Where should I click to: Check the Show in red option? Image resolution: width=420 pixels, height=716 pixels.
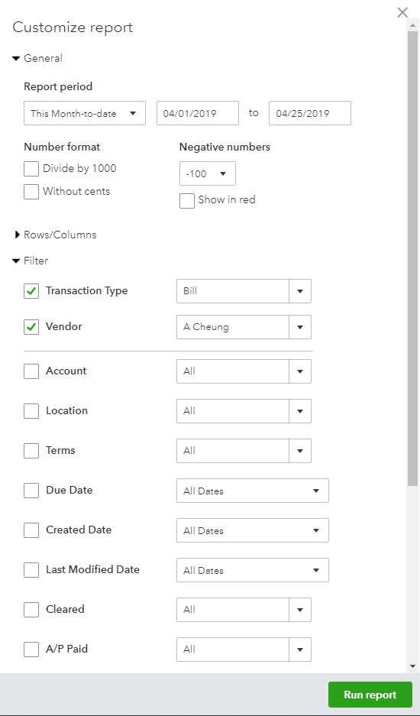tap(187, 200)
